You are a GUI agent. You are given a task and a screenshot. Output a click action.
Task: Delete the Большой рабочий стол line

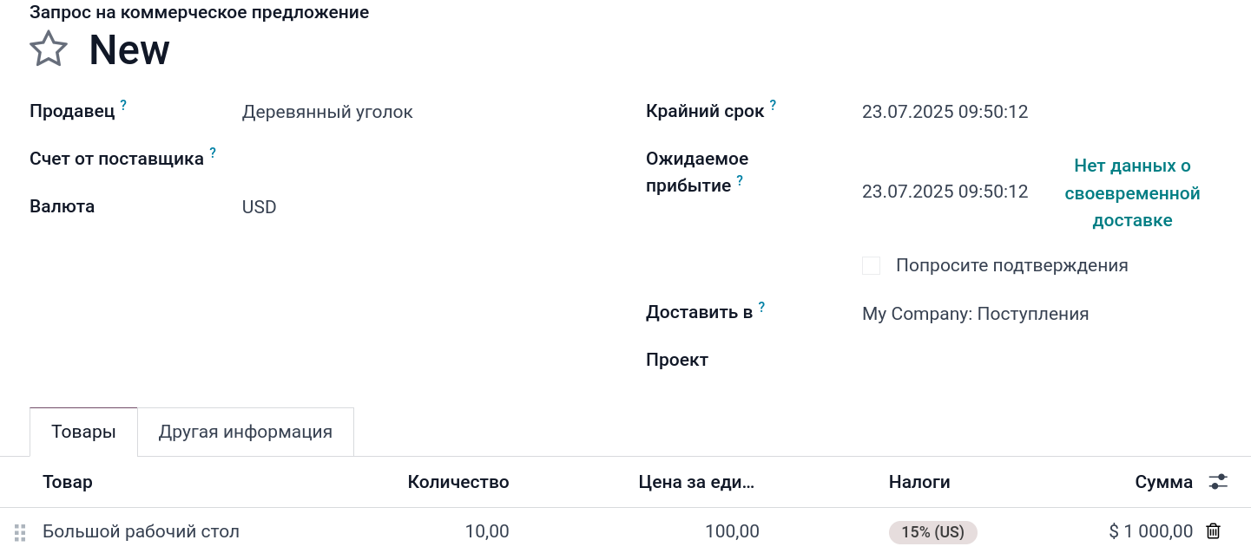(1214, 531)
